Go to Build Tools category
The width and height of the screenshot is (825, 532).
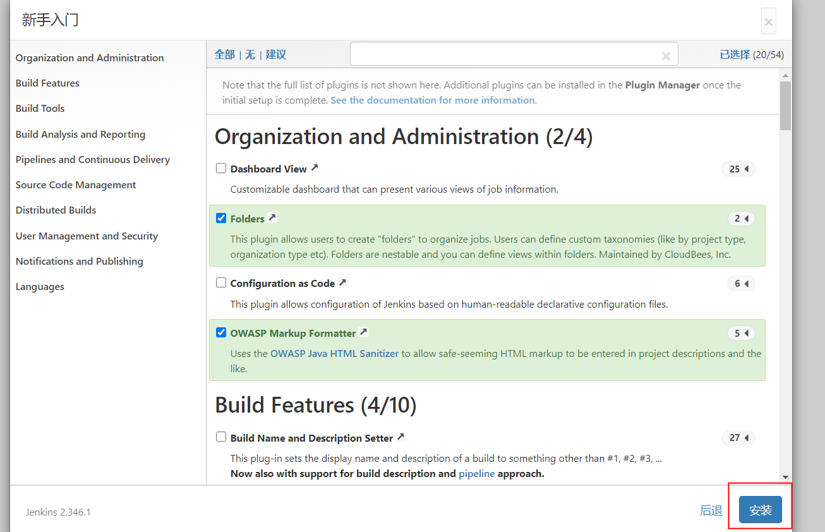pos(40,108)
